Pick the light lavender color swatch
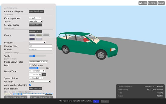Image resolution: width=166 pixels, height=104 pixels. pos(39,39)
